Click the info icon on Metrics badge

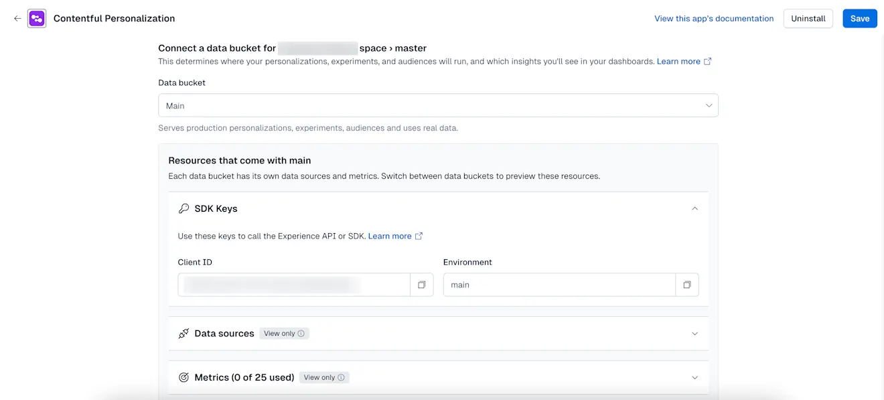pyautogui.click(x=341, y=377)
